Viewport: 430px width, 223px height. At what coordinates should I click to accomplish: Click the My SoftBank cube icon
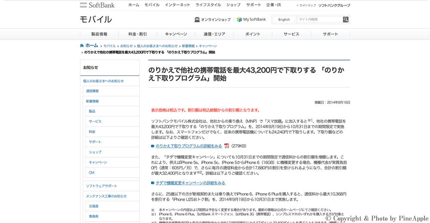tap(239, 19)
